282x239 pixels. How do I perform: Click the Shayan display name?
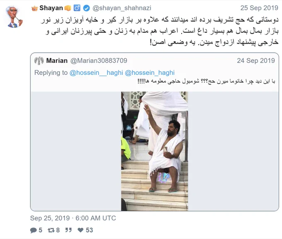click(x=51, y=8)
